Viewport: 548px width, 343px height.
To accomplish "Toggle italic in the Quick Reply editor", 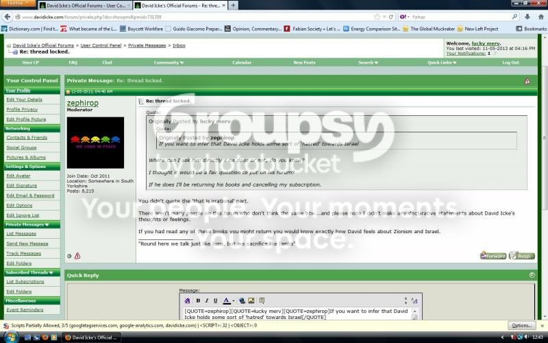I will [x=207, y=300].
